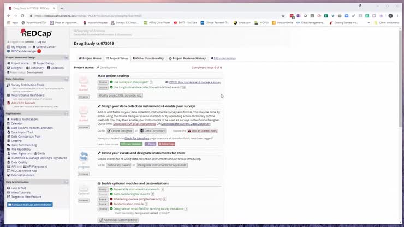Click Suggest a New Feature
This screenshot has height=227, width=404.
(26, 197)
